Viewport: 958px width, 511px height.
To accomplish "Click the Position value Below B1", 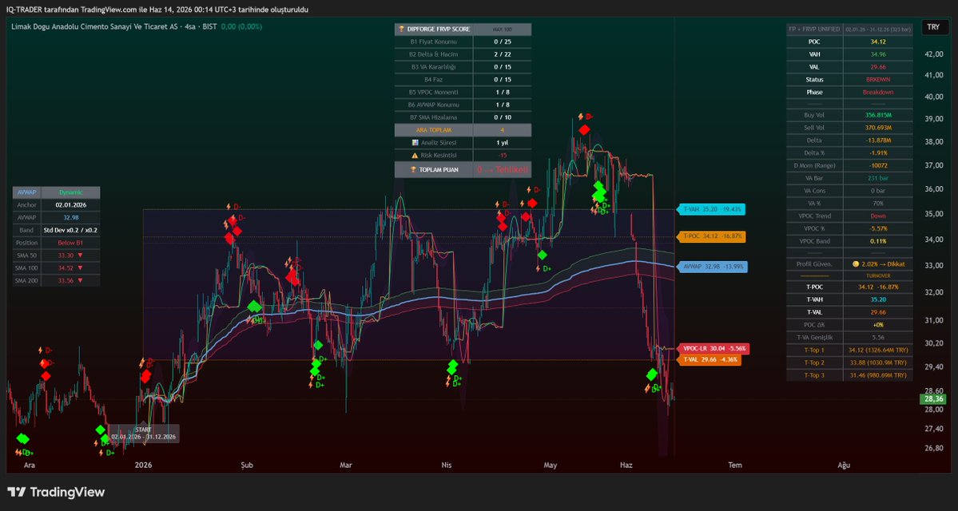I will click(70, 243).
